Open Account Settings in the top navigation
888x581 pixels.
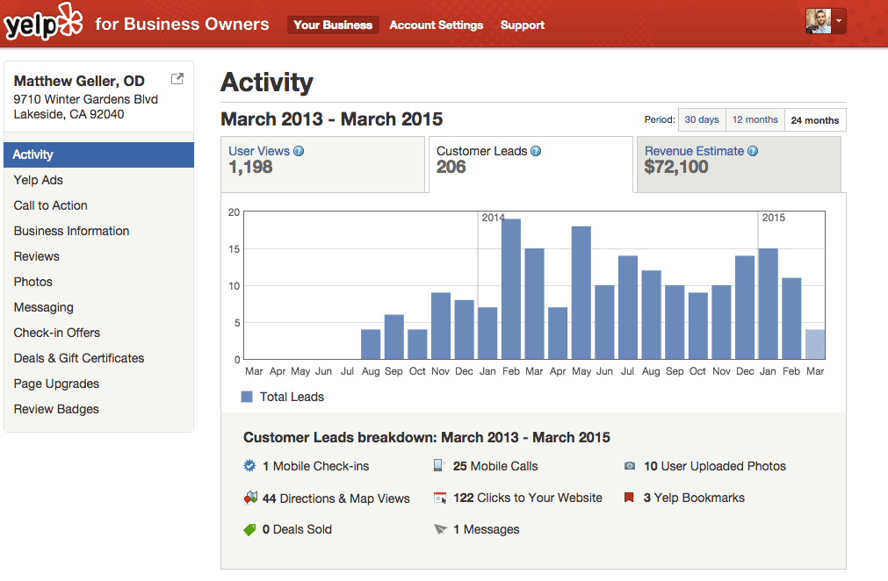(x=436, y=25)
